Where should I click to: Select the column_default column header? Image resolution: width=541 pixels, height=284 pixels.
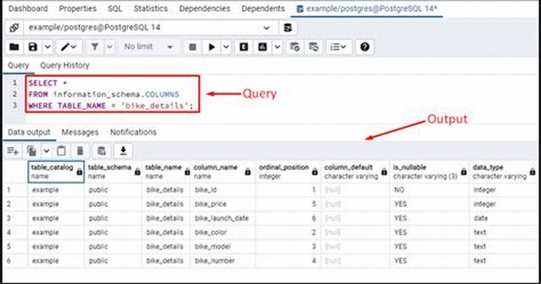point(355,171)
